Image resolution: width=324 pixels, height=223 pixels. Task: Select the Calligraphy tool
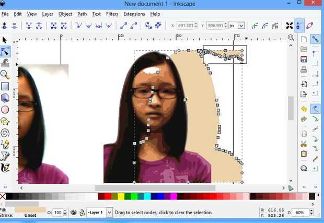tap(5, 168)
